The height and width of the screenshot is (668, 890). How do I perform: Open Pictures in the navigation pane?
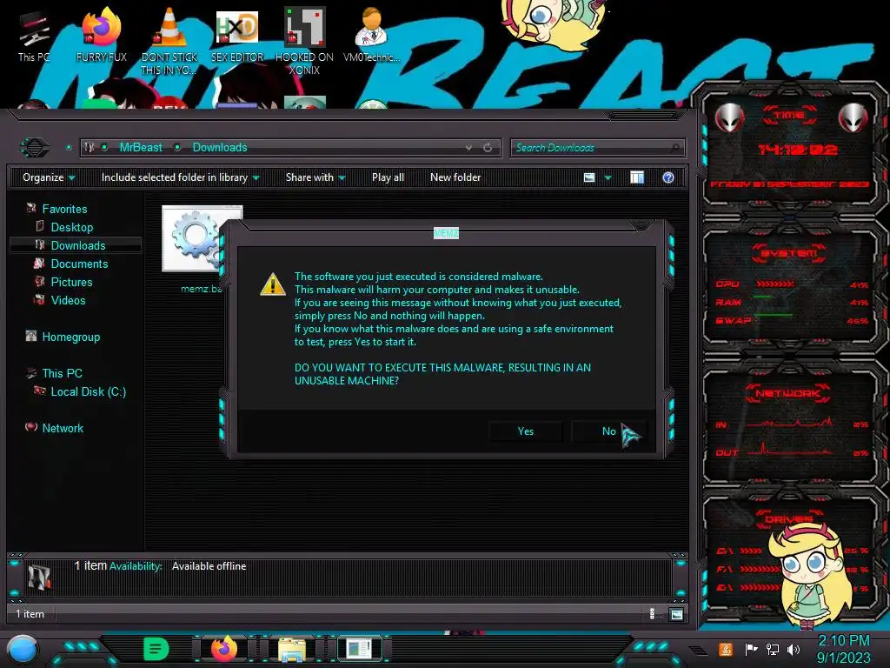point(71,282)
